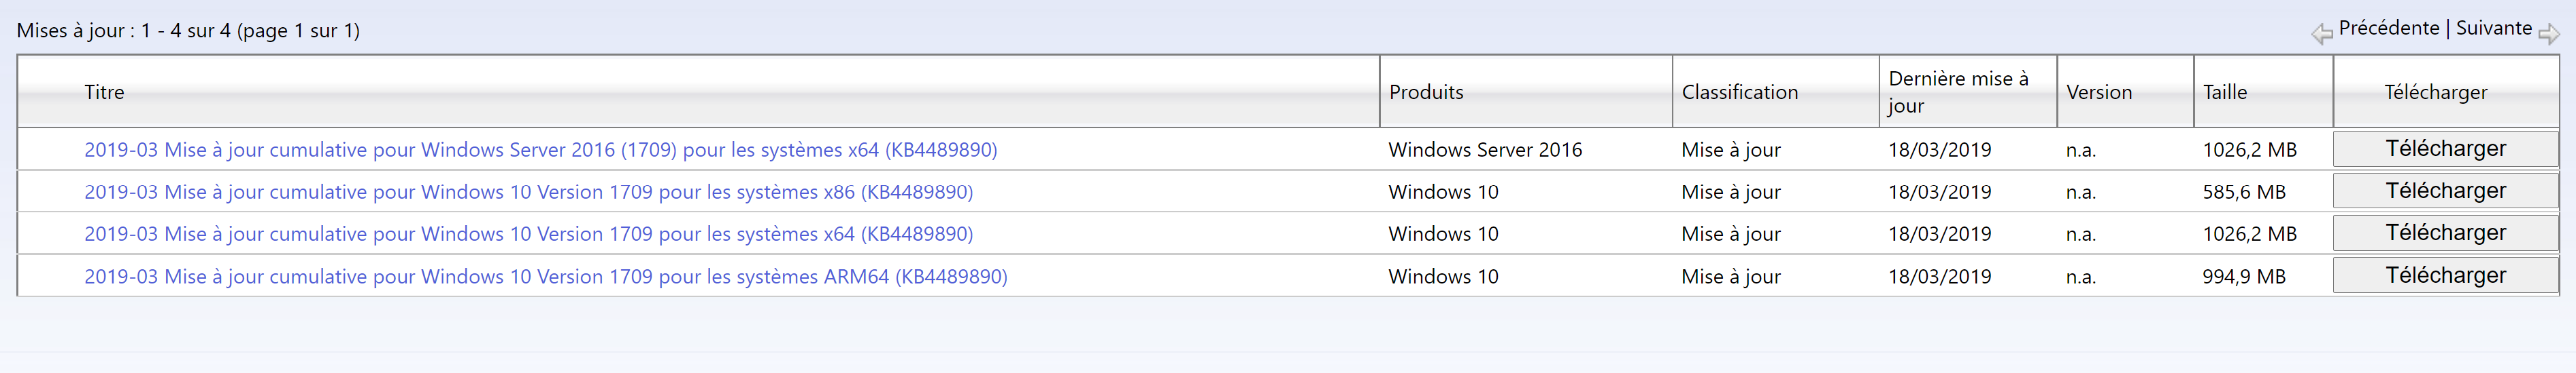Go to Précédente page link

[x=2388, y=28]
